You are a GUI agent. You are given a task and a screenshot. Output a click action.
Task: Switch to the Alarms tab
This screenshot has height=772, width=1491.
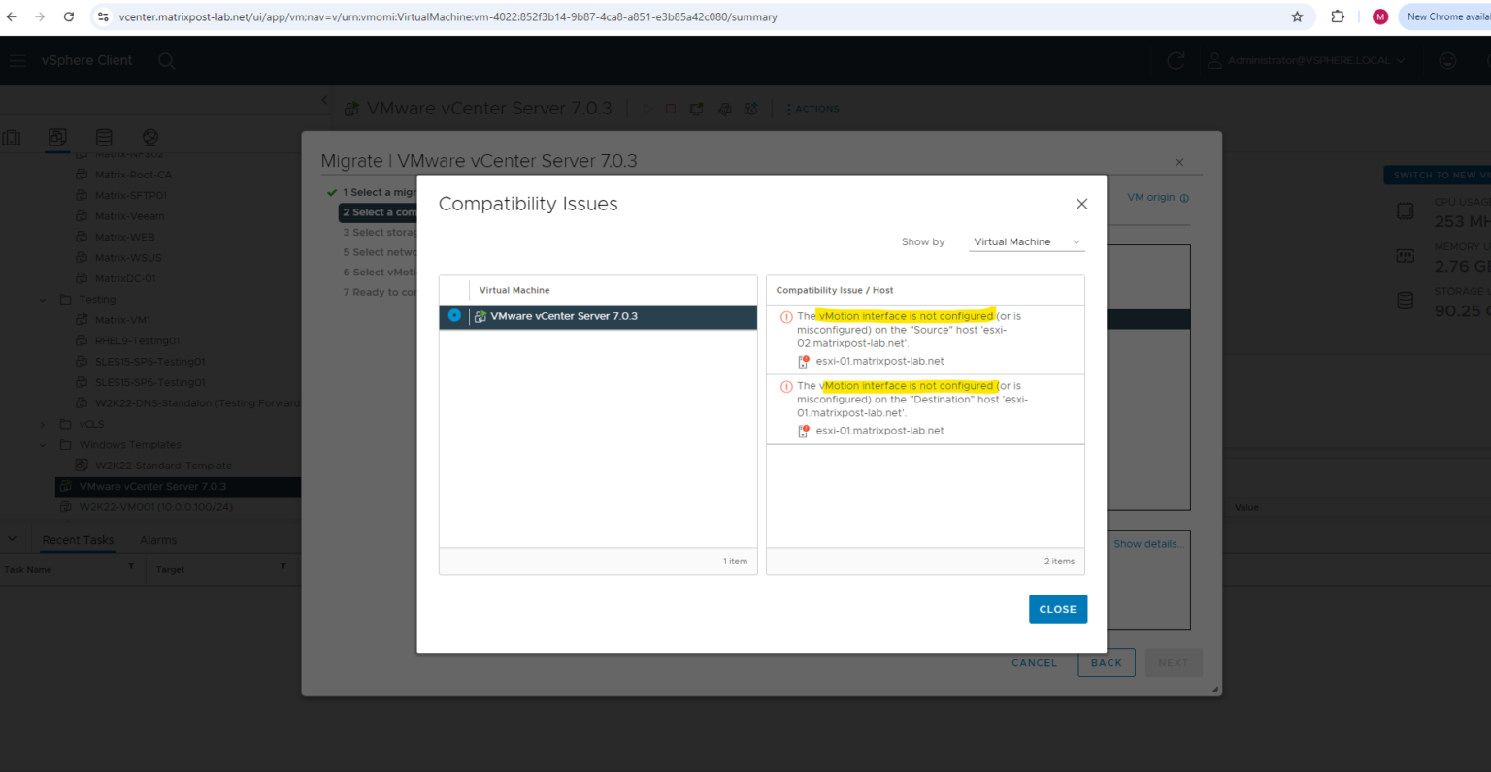tap(157, 540)
